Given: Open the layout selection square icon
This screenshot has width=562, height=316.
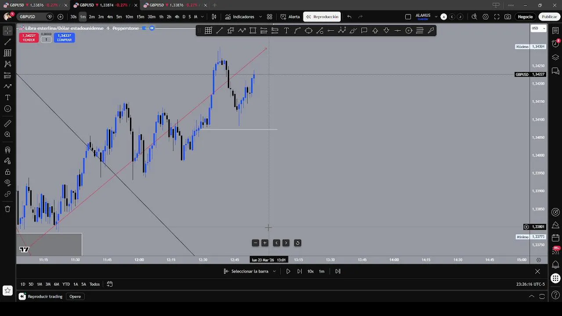Looking at the screenshot, I should click(x=408, y=17).
